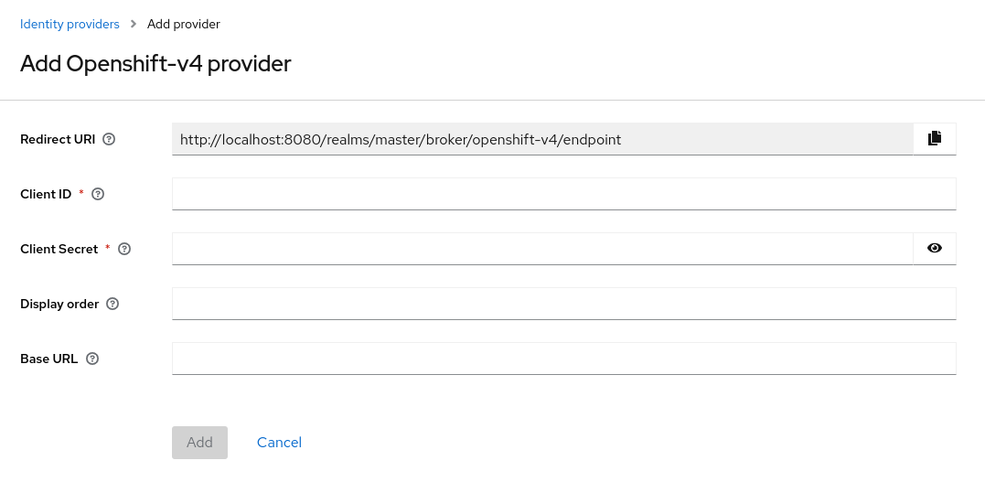
Task: Focus the Base URL input field
Action: tap(563, 359)
